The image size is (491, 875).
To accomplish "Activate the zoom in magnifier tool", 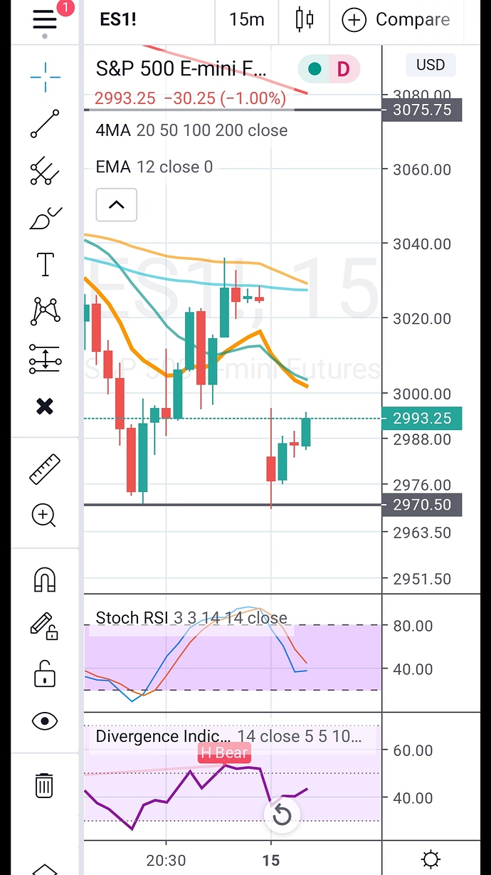I will coord(44,515).
